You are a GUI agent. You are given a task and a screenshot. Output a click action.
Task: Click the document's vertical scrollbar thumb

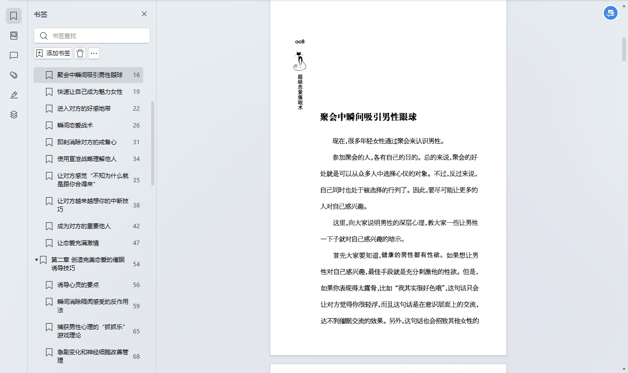point(624,49)
